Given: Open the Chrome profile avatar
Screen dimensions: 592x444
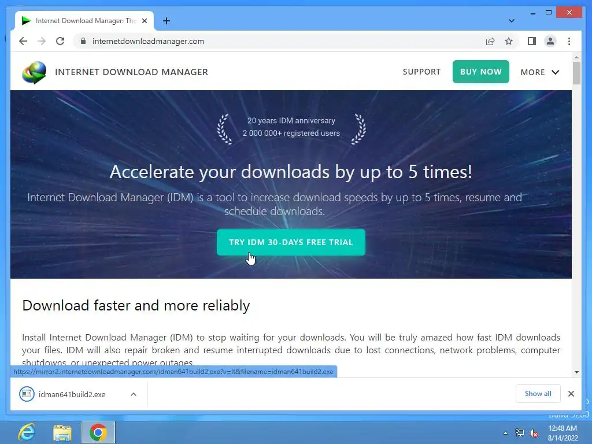Looking at the screenshot, I should click(550, 41).
